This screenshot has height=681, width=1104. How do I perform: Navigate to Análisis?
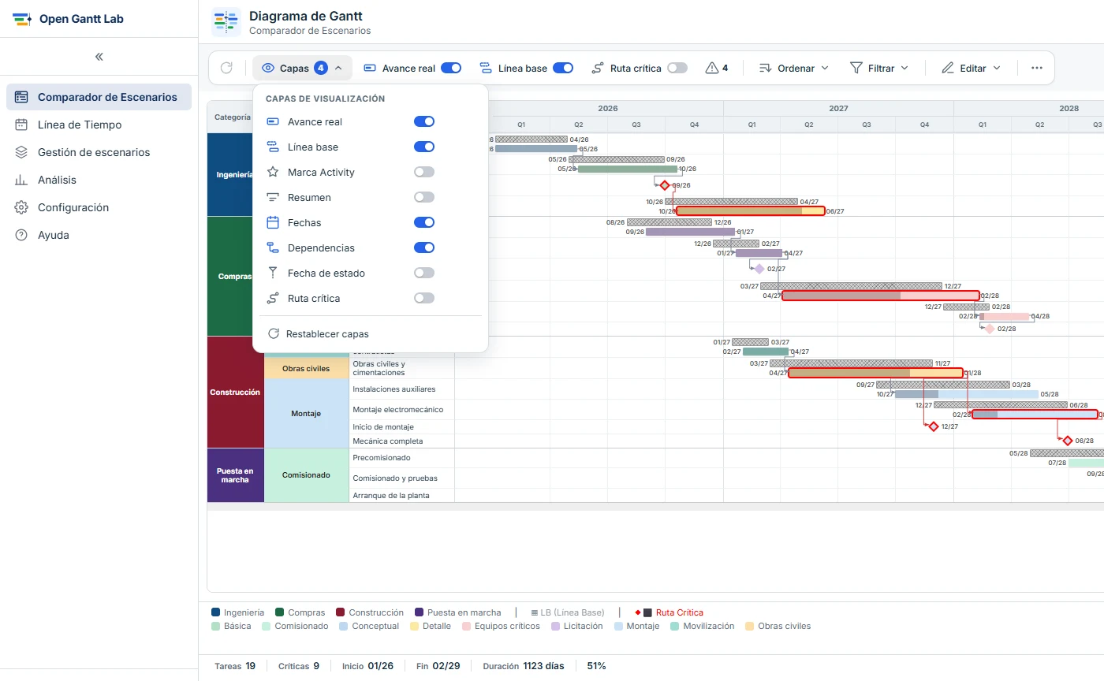(99, 180)
